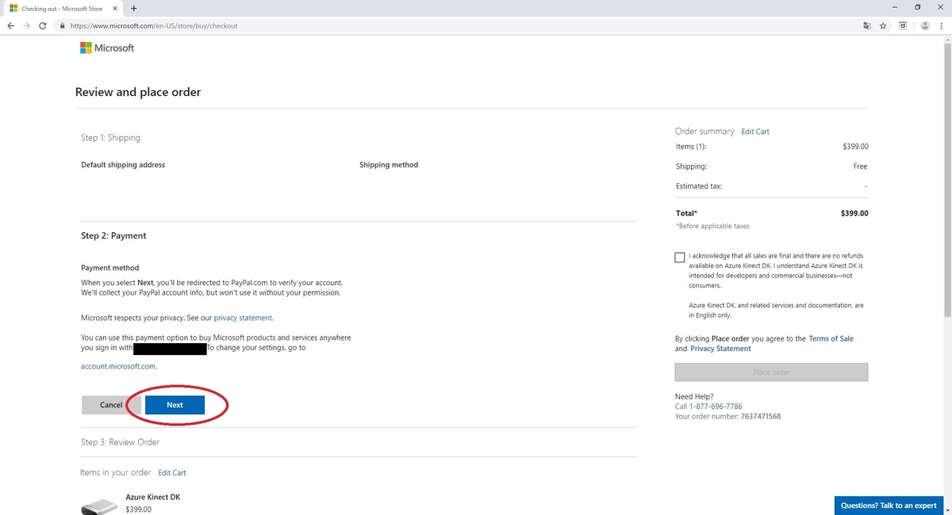Click the browser forward arrow

pyautogui.click(x=28, y=25)
